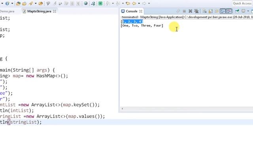Open the Search flashlight dropdown arrow

[x=36, y=4]
